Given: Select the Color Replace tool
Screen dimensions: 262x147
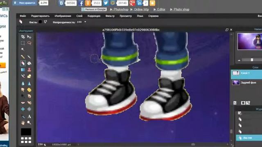Looking at the screenshot, I should pyautogui.click(x=23, y=76).
